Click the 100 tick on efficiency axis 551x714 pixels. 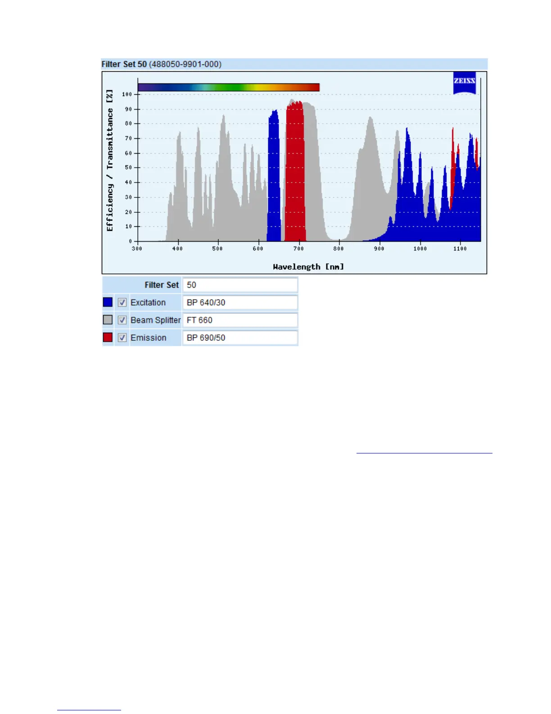(x=127, y=94)
